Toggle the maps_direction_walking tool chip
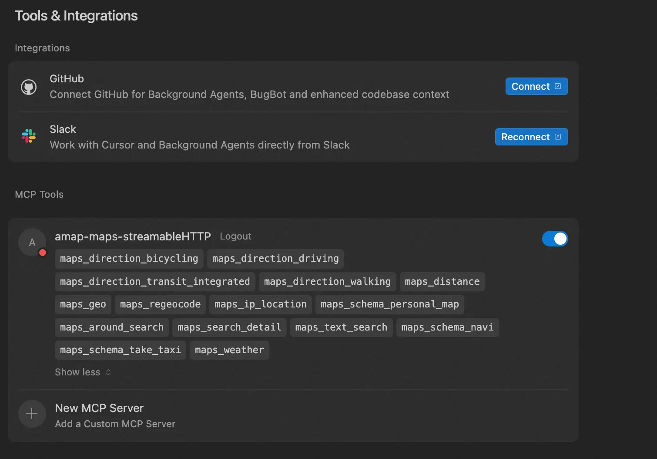This screenshot has width=657, height=459. click(x=327, y=282)
